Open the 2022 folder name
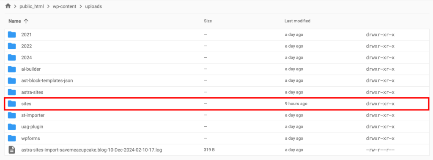This screenshot has height=160, width=433. tap(27, 46)
